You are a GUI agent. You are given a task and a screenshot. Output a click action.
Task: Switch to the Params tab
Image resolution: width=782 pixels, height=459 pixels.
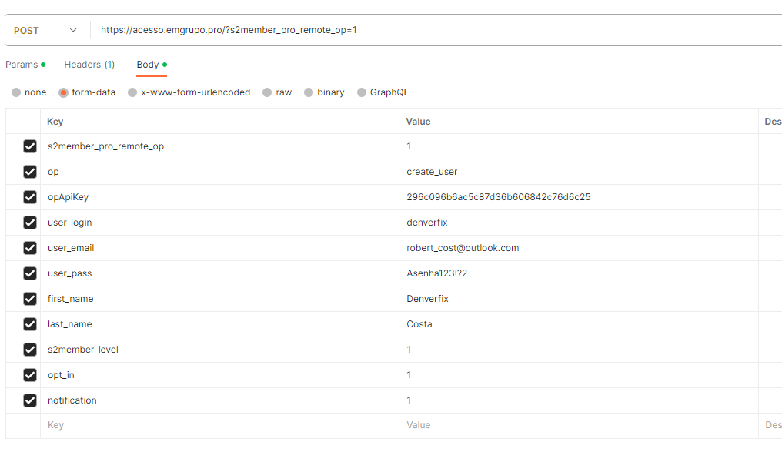pos(22,65)
